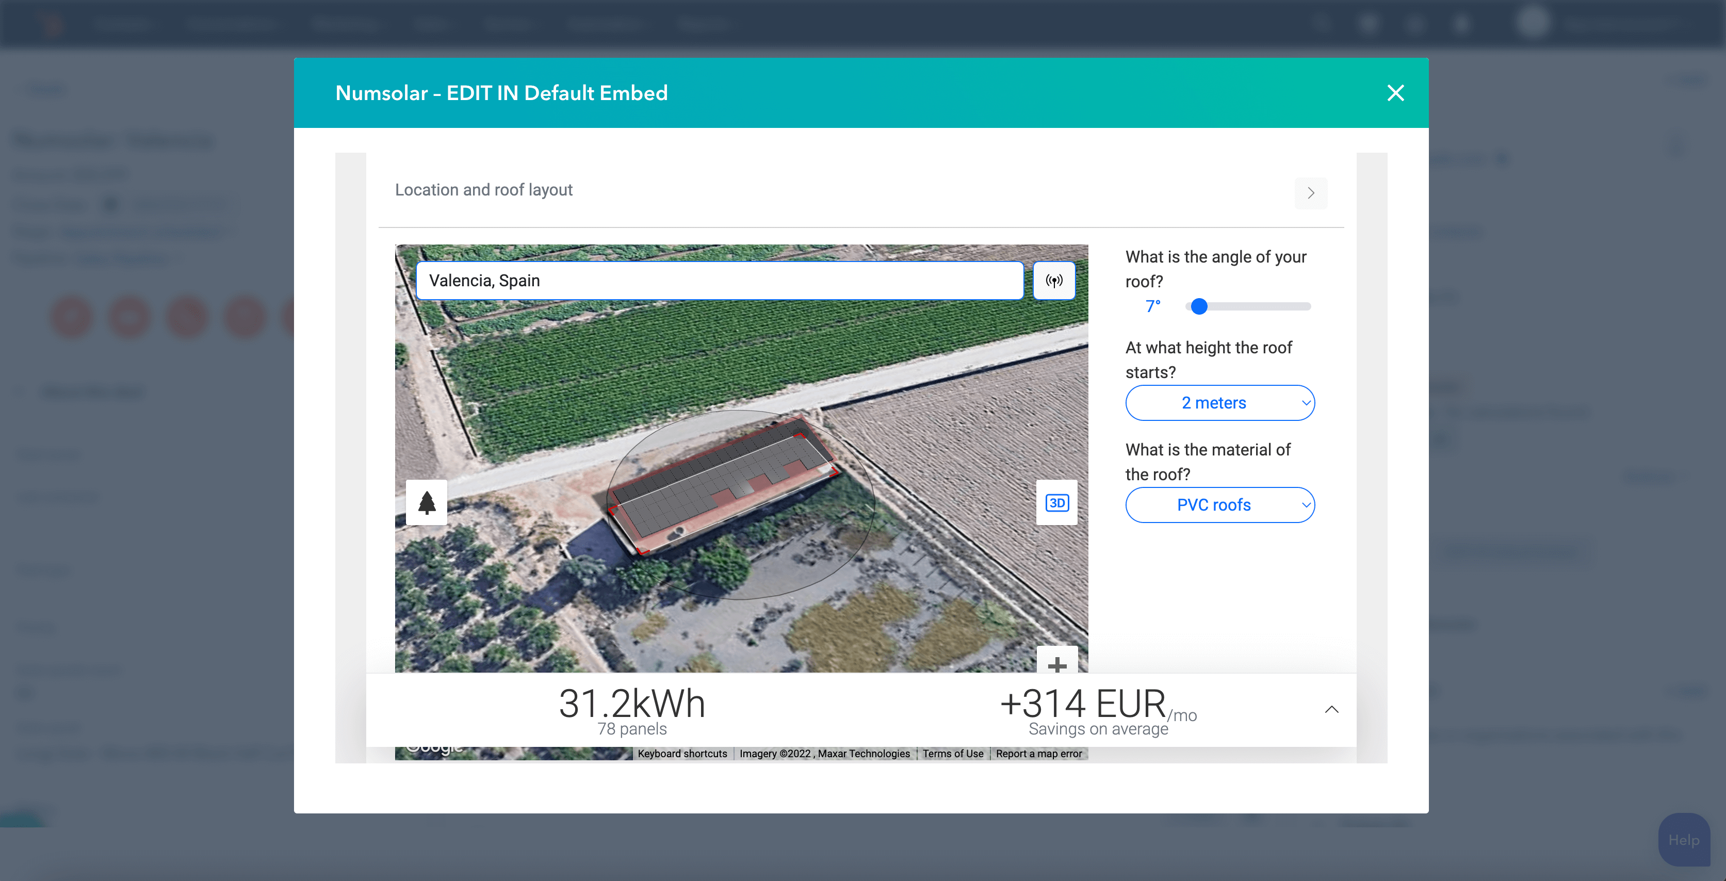Screen dimensions: 1726x881
Task: Open Terms of Use link
Action: (x=953, y=754)
